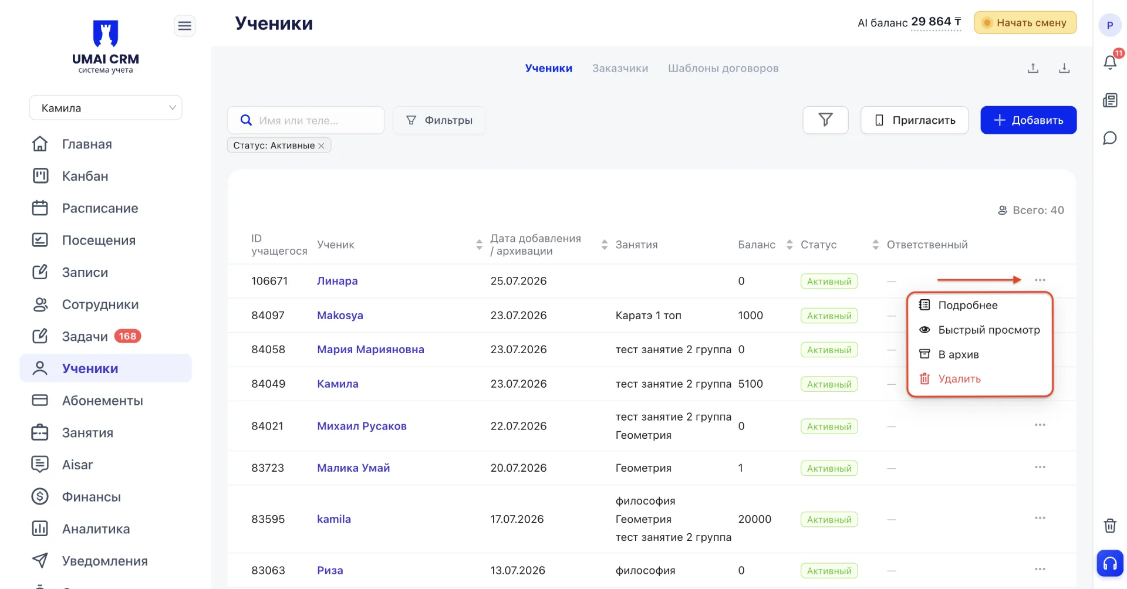Open Aisar section

click(77, 465)
